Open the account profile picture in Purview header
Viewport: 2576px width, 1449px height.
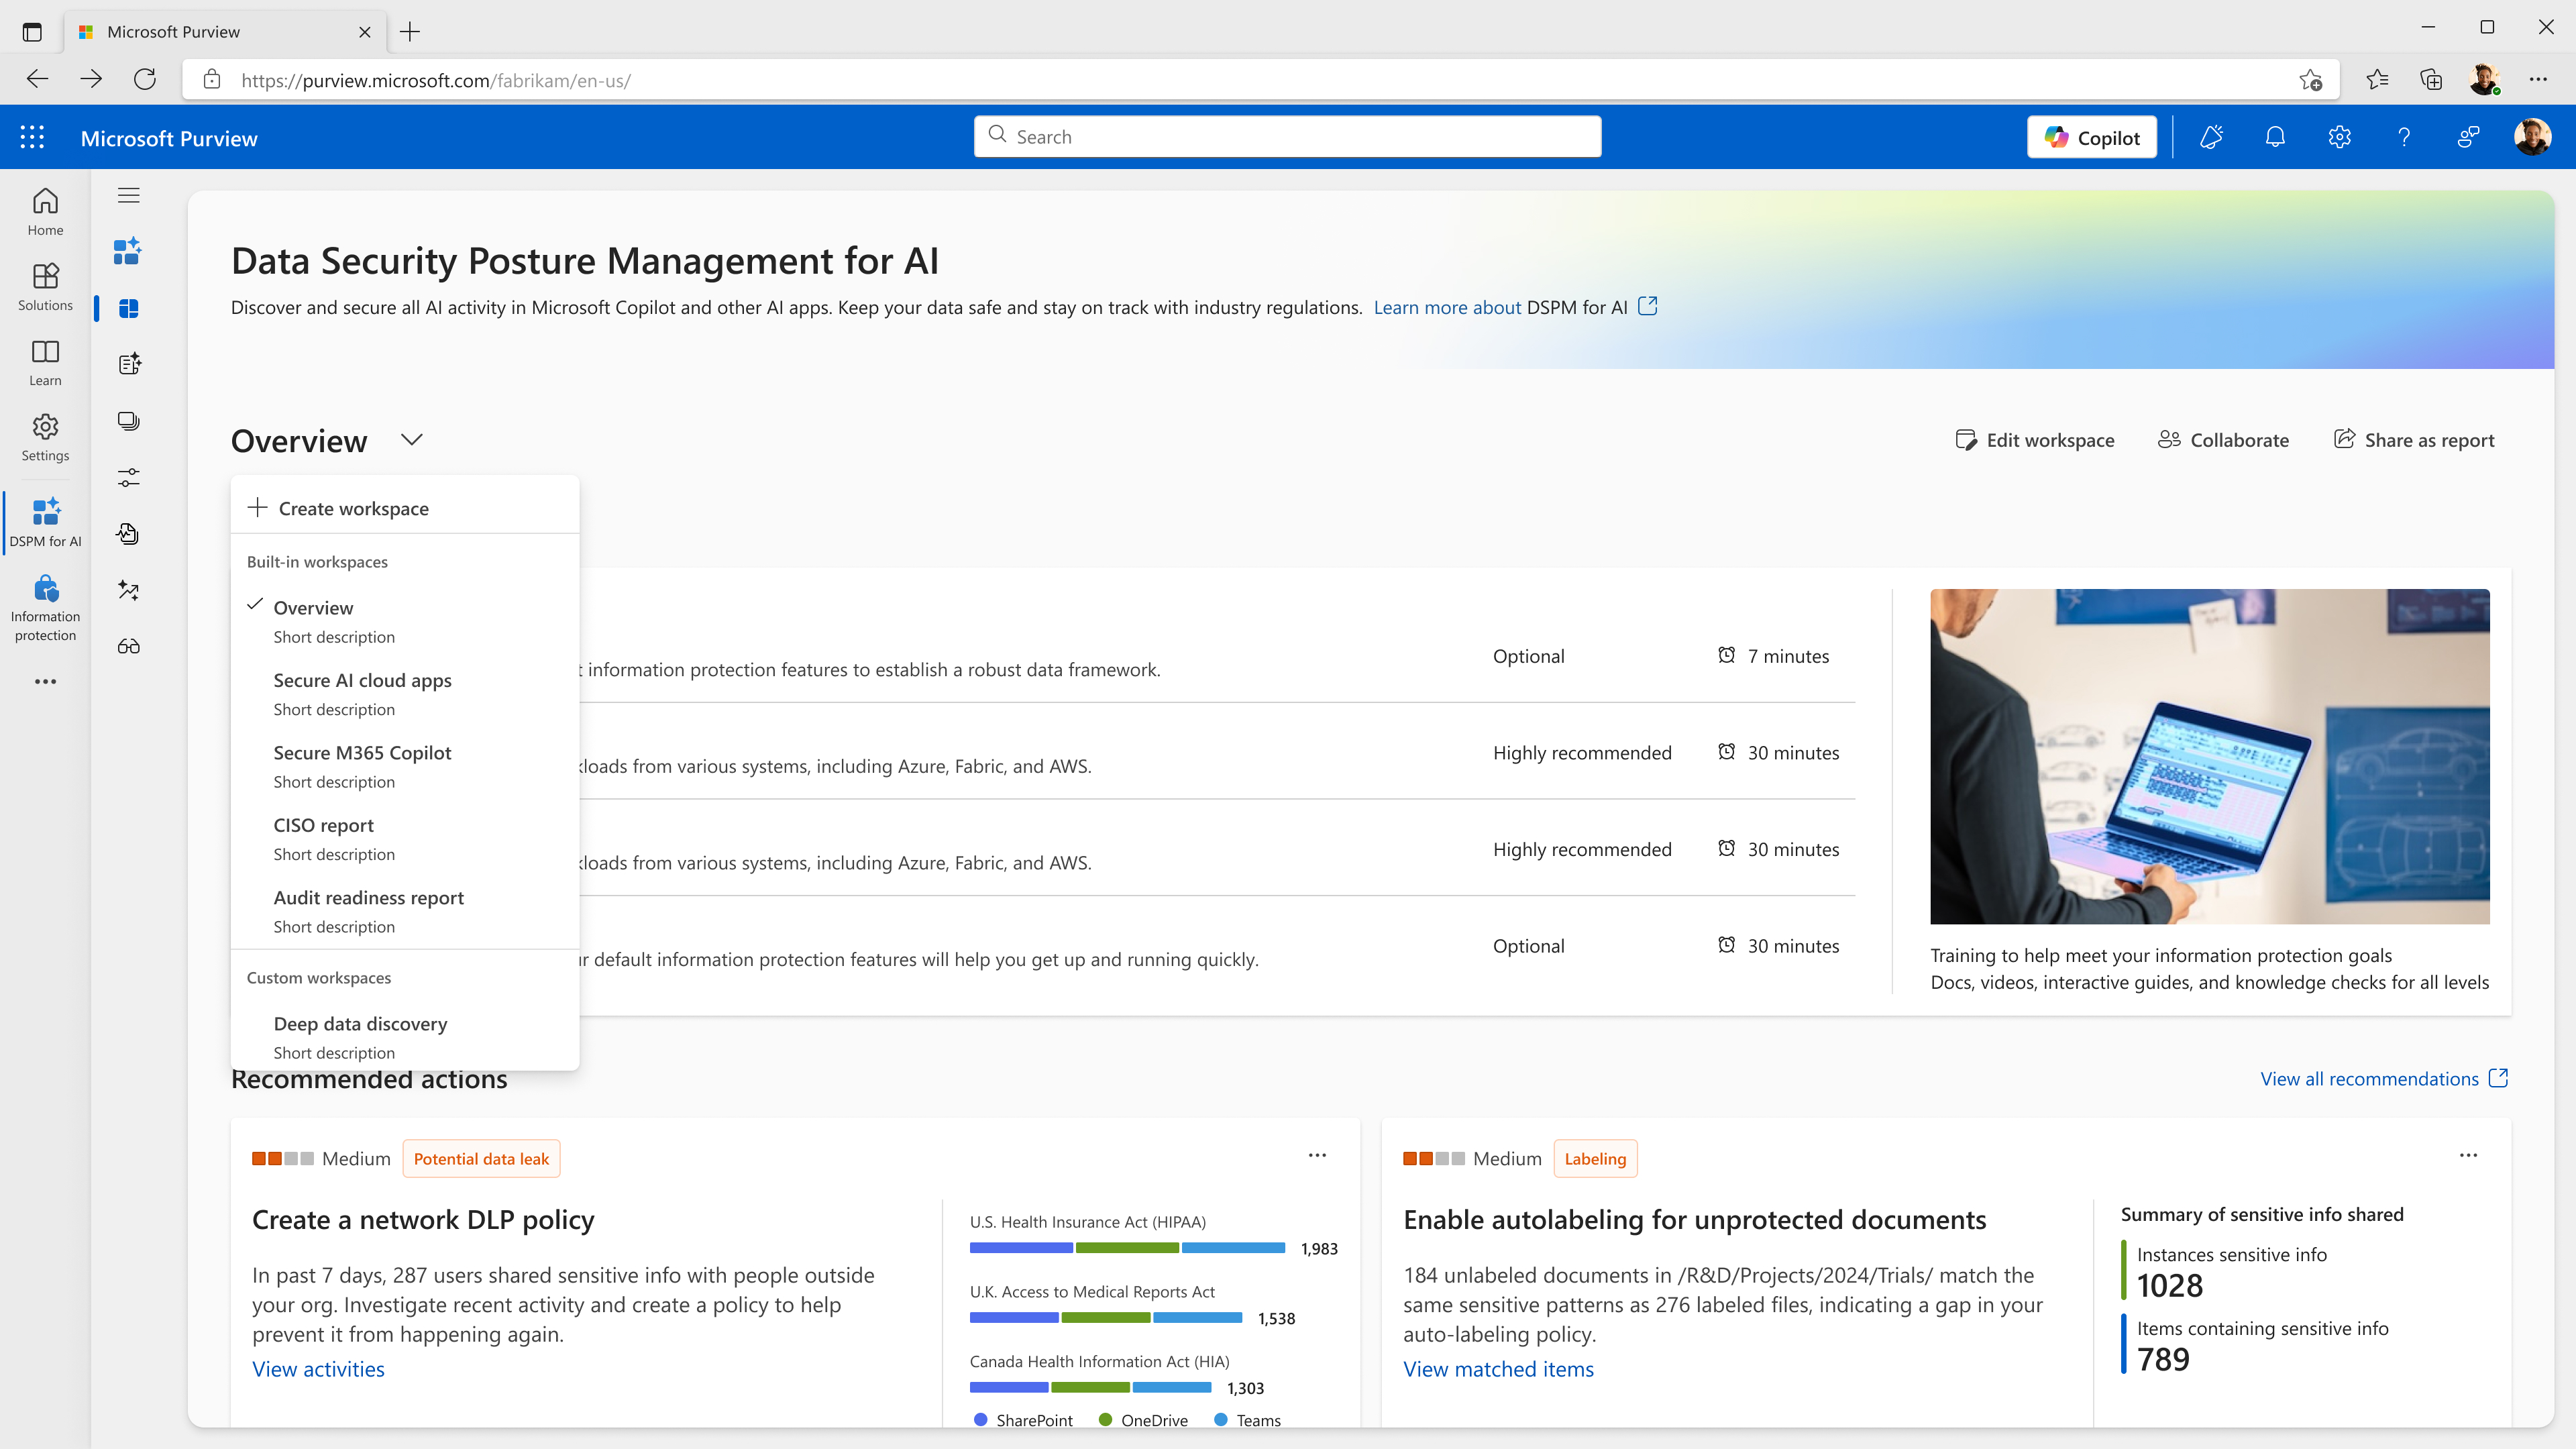(x=2532, y=137)
